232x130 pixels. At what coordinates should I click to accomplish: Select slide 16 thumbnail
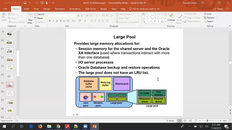tap(9, 93)
